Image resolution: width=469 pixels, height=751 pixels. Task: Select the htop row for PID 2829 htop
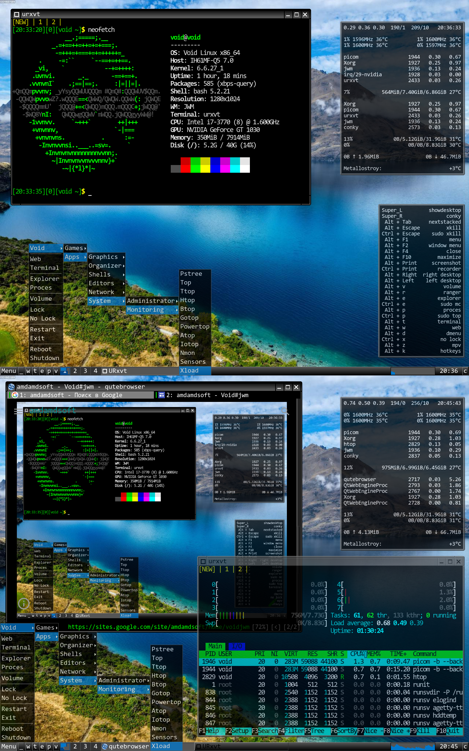(331, 677)
